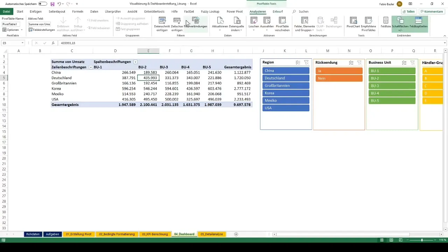The width and height of the screenshot is (448, 252).
Task: Open the Datei menu
Action: (x=6, y=12)
